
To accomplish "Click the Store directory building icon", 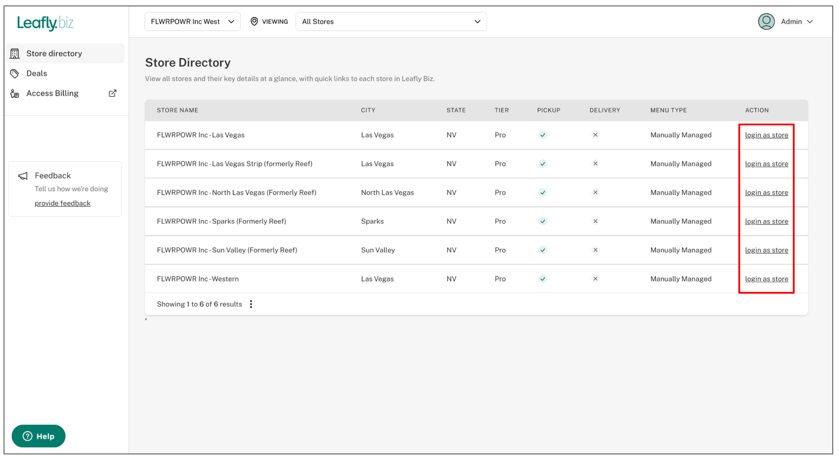I will pos(14,54).
